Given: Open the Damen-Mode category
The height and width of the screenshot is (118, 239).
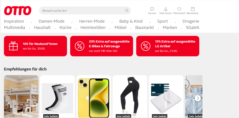Looking at the screenshot, I should (x=52, y=21).
